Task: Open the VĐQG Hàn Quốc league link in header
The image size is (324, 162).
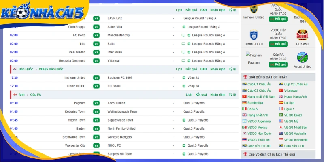Action: pos(51,69)
